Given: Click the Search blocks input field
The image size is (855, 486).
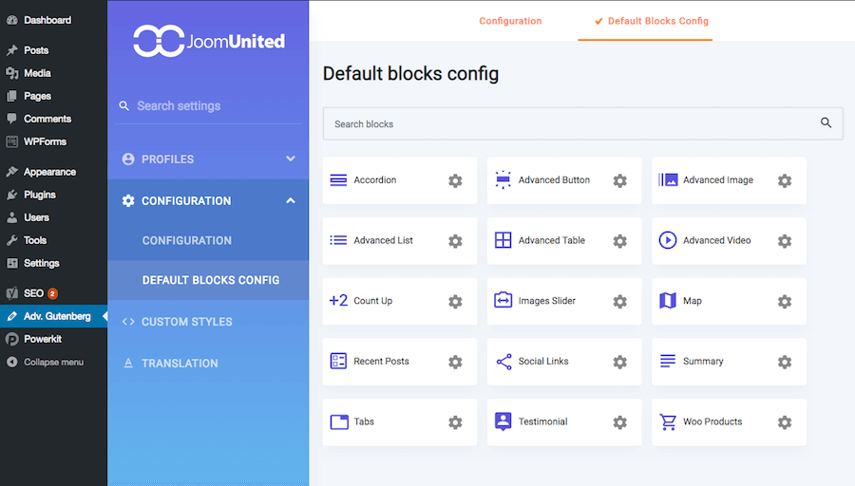Looking at the screenshot, I should click(x=582, y=123).
